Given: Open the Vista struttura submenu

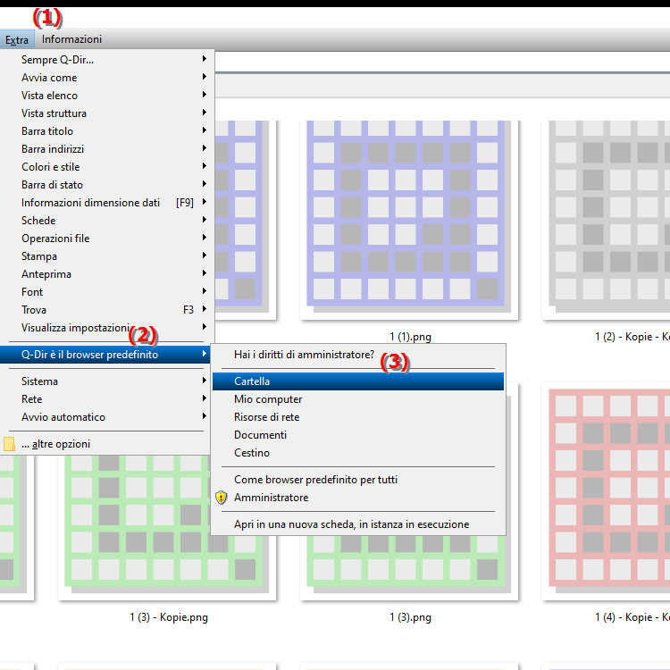Looking at the screenshot, I should tap(105, 113).
